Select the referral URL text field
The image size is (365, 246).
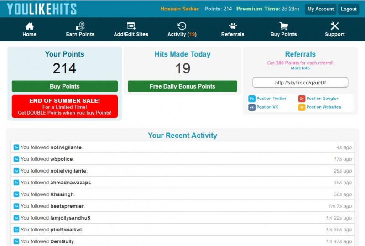(300, 83)
